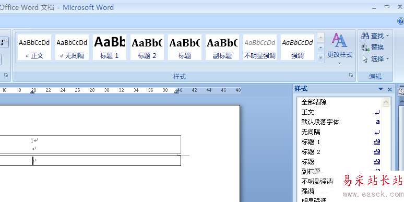
Task: Select 正文 in the styles pane list
Action: tap(339, 112)
